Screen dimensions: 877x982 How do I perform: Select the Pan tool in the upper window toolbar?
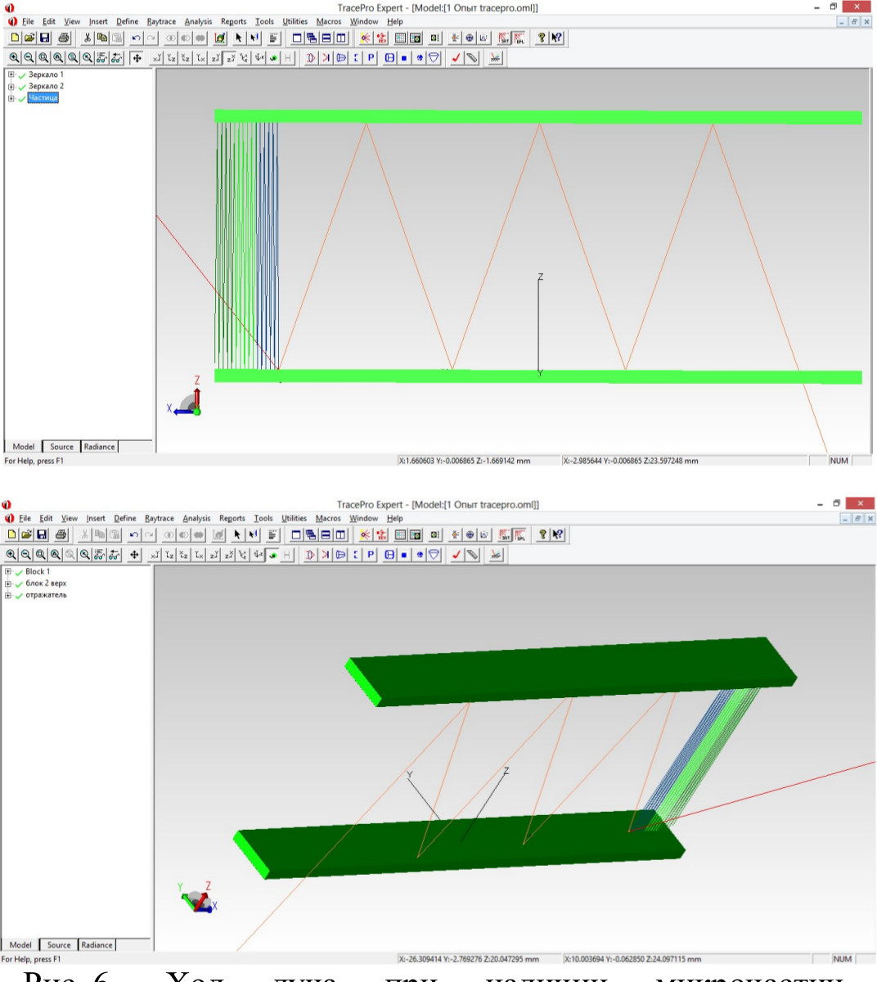(x=137, y=58)
